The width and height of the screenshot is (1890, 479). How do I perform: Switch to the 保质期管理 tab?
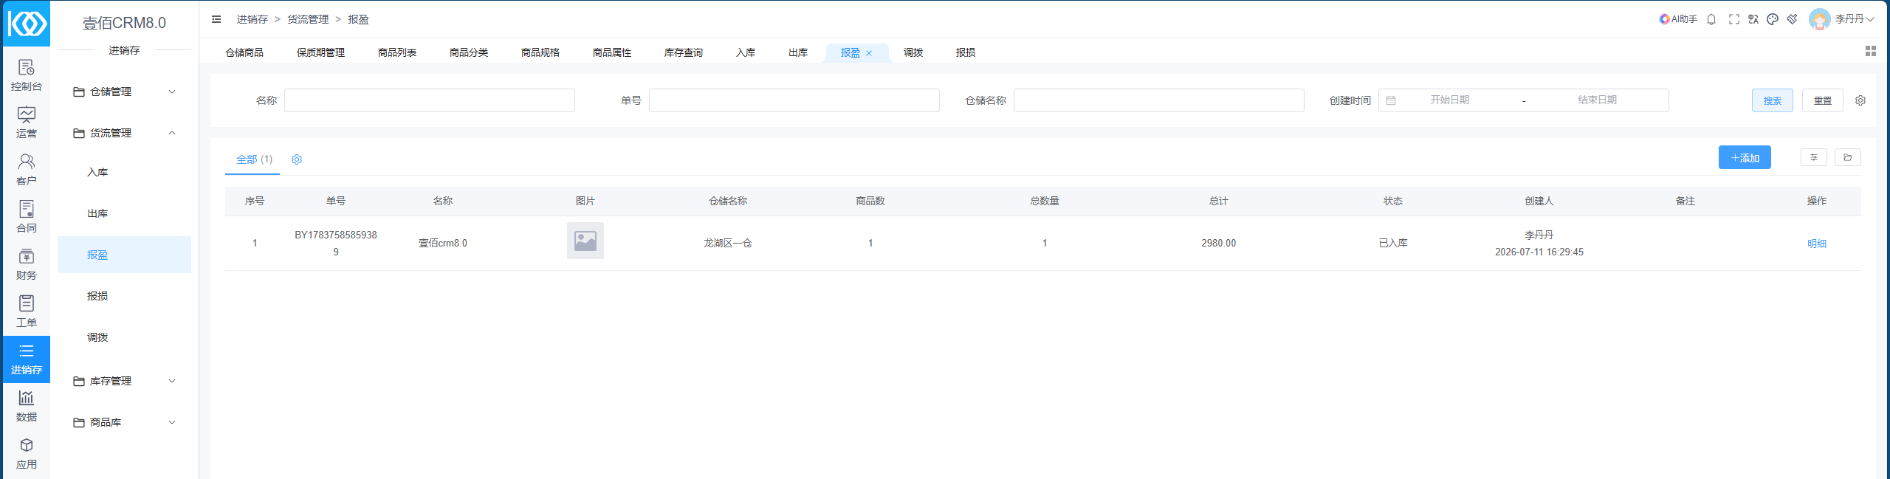point(320,52)
